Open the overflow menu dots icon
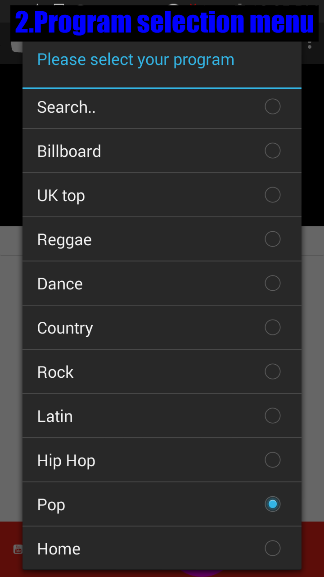 pyautogui.click(x=310, y=45)
